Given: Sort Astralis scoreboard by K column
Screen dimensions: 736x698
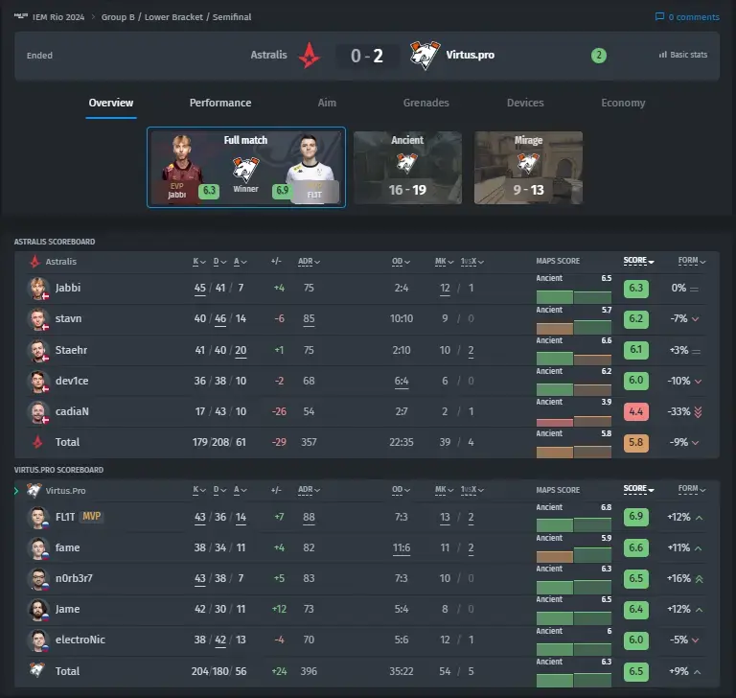Looking at the screenshot, I should coord(199,262).
